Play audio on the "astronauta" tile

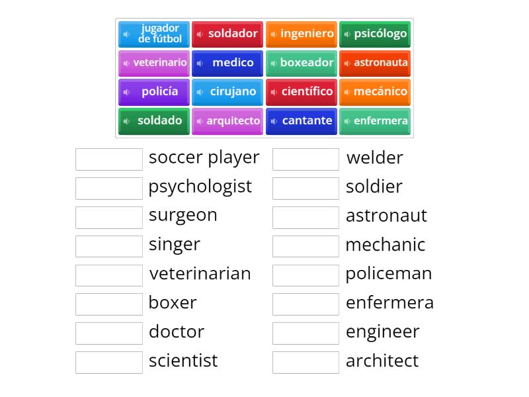pos(346,63)
